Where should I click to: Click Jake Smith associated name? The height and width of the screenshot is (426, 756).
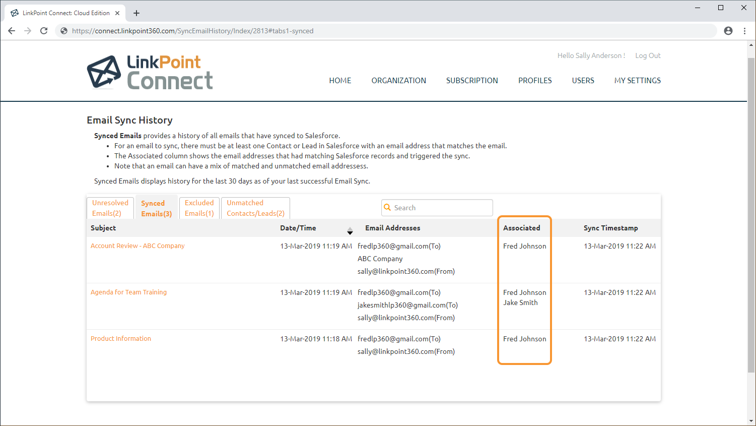520,302
